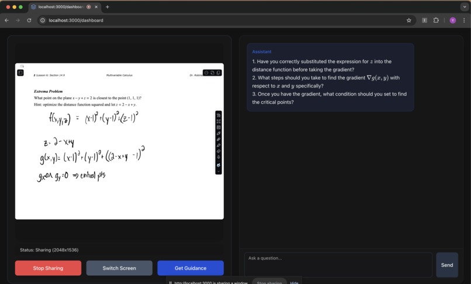Toggle the sidebar icon in shared document
The height and width of the screenshot is (284, 471).
tap(20, 72)
